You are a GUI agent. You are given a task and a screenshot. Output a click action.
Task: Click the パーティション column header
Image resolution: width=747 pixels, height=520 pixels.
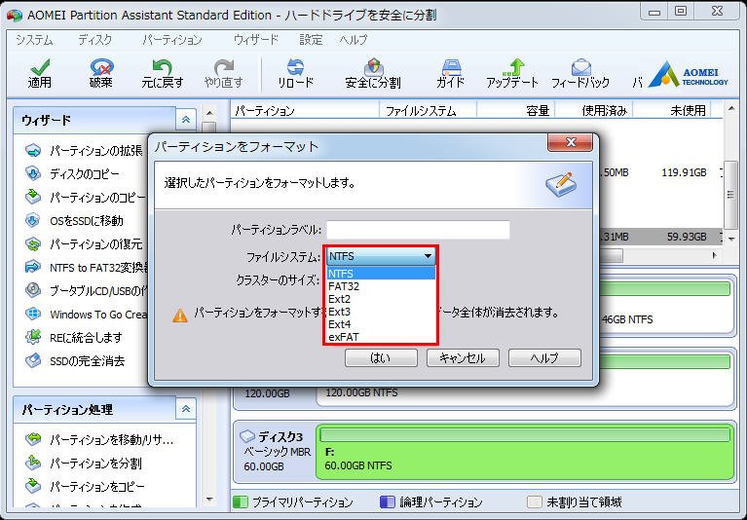(x=306, y=110)
